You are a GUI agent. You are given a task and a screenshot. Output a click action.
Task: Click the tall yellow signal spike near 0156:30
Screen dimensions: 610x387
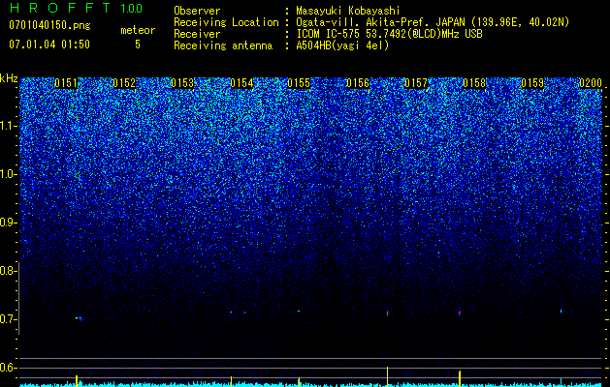click(x=388, y=376)
